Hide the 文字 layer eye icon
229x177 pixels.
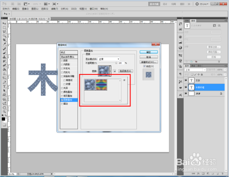pyautogui.click(x=186, y=80)
